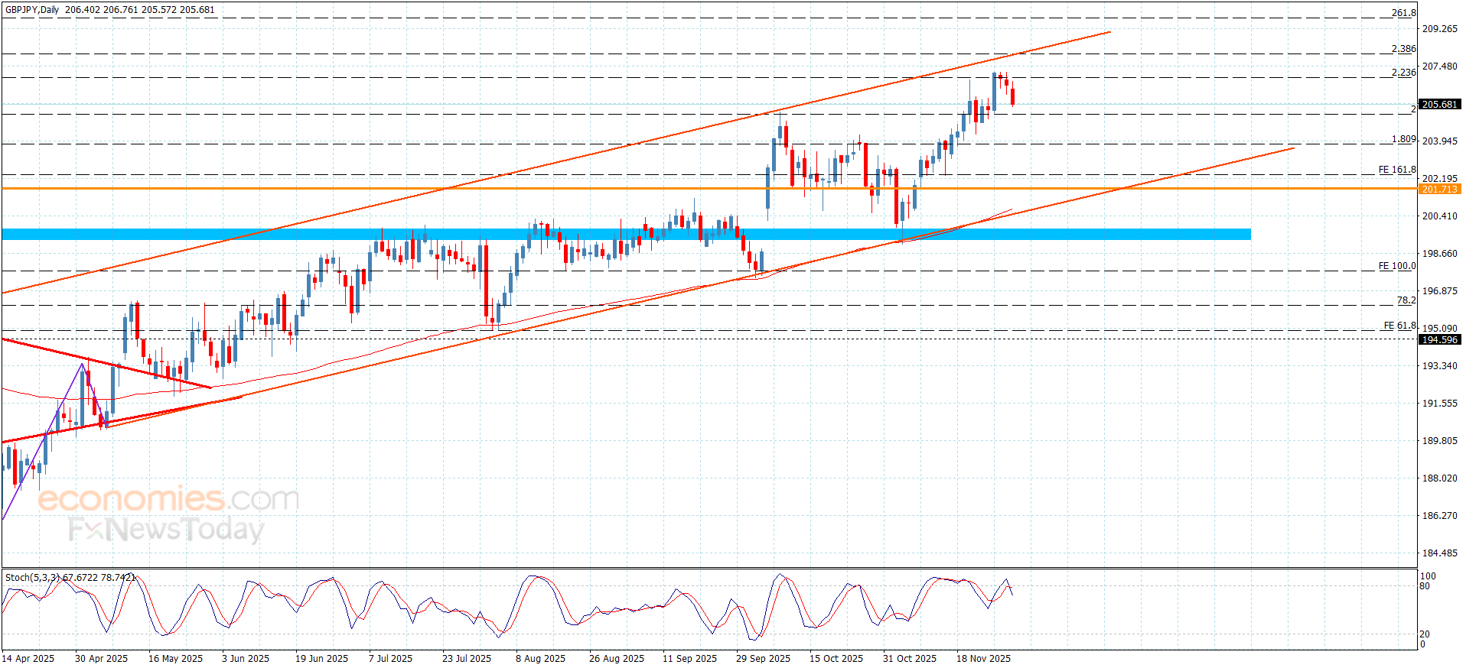Click the 209.265 price axis label
This screenshot has height=668, width=1466.
(1439, 29)
